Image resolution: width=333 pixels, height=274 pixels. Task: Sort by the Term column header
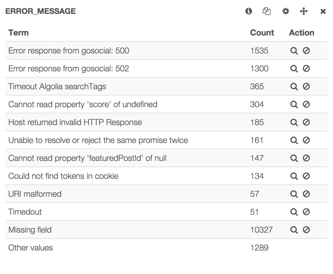18,33
